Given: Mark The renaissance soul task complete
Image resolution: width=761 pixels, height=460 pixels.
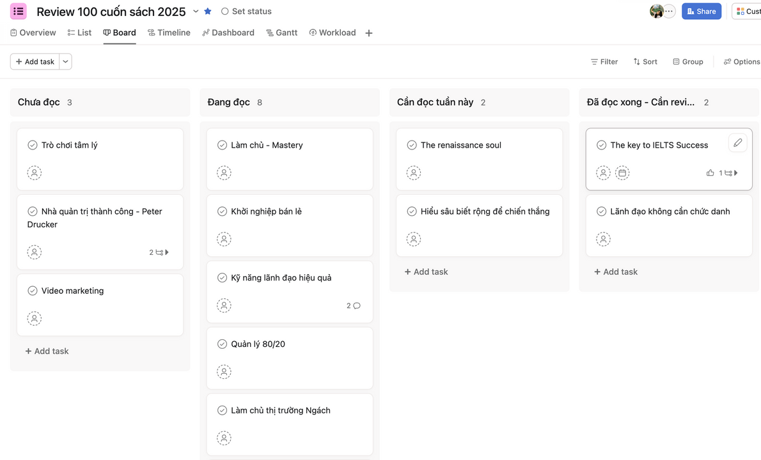Looking at the screenshot, I should pyautogui.click(x=412, y=145).
